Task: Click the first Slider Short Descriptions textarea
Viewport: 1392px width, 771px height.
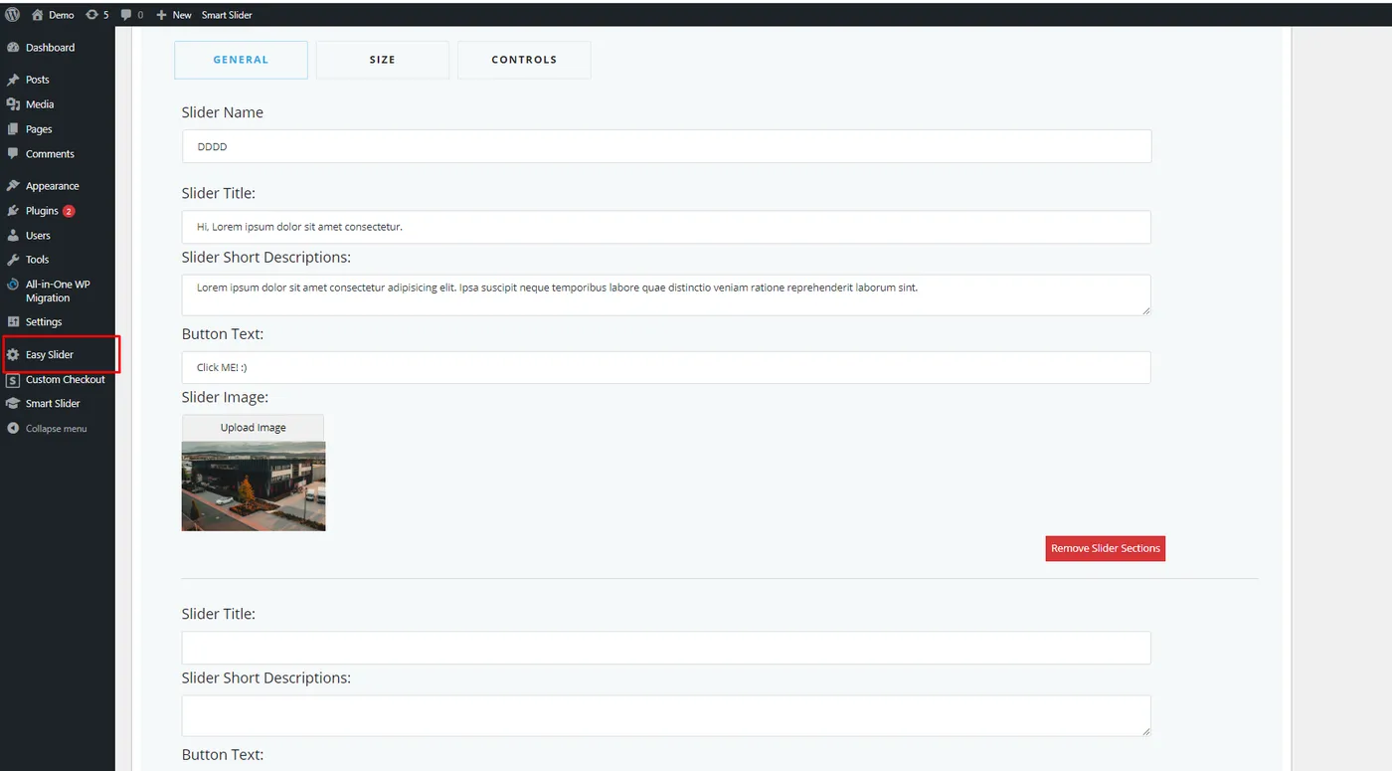Action: point(666,294)
